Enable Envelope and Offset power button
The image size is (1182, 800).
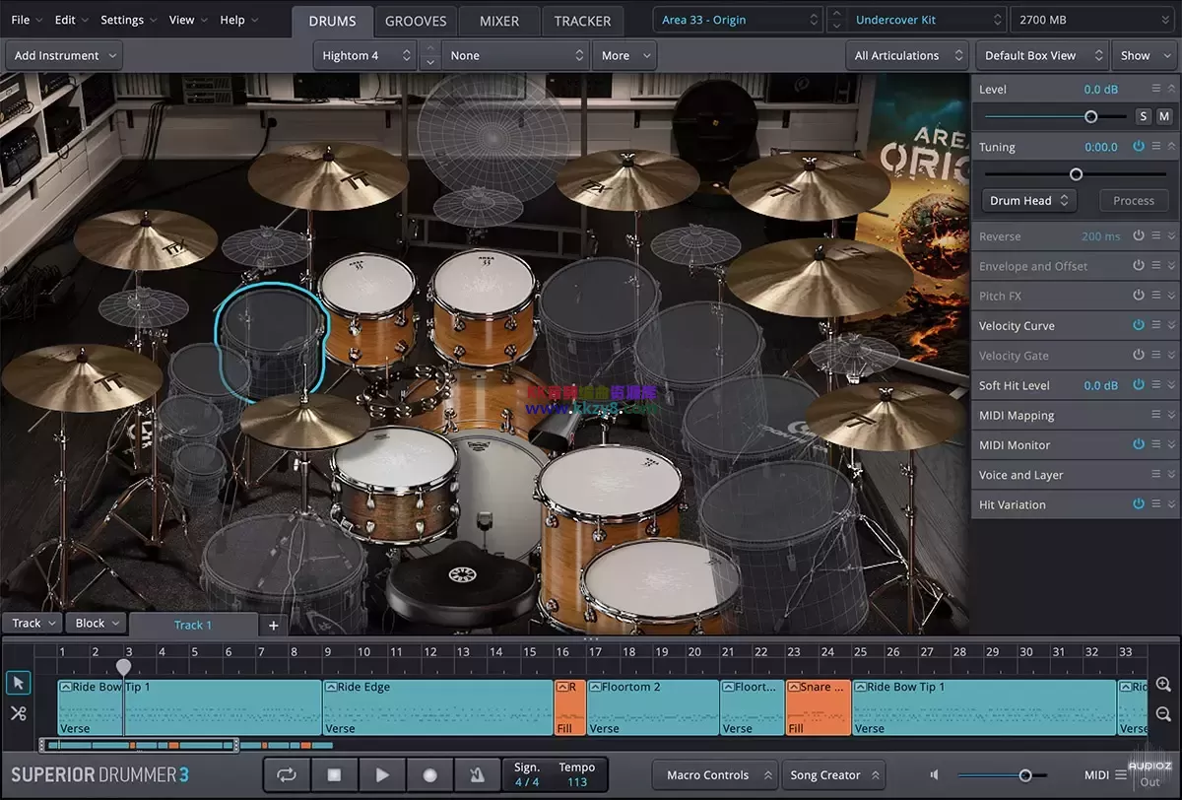[x=1139, y=266]
